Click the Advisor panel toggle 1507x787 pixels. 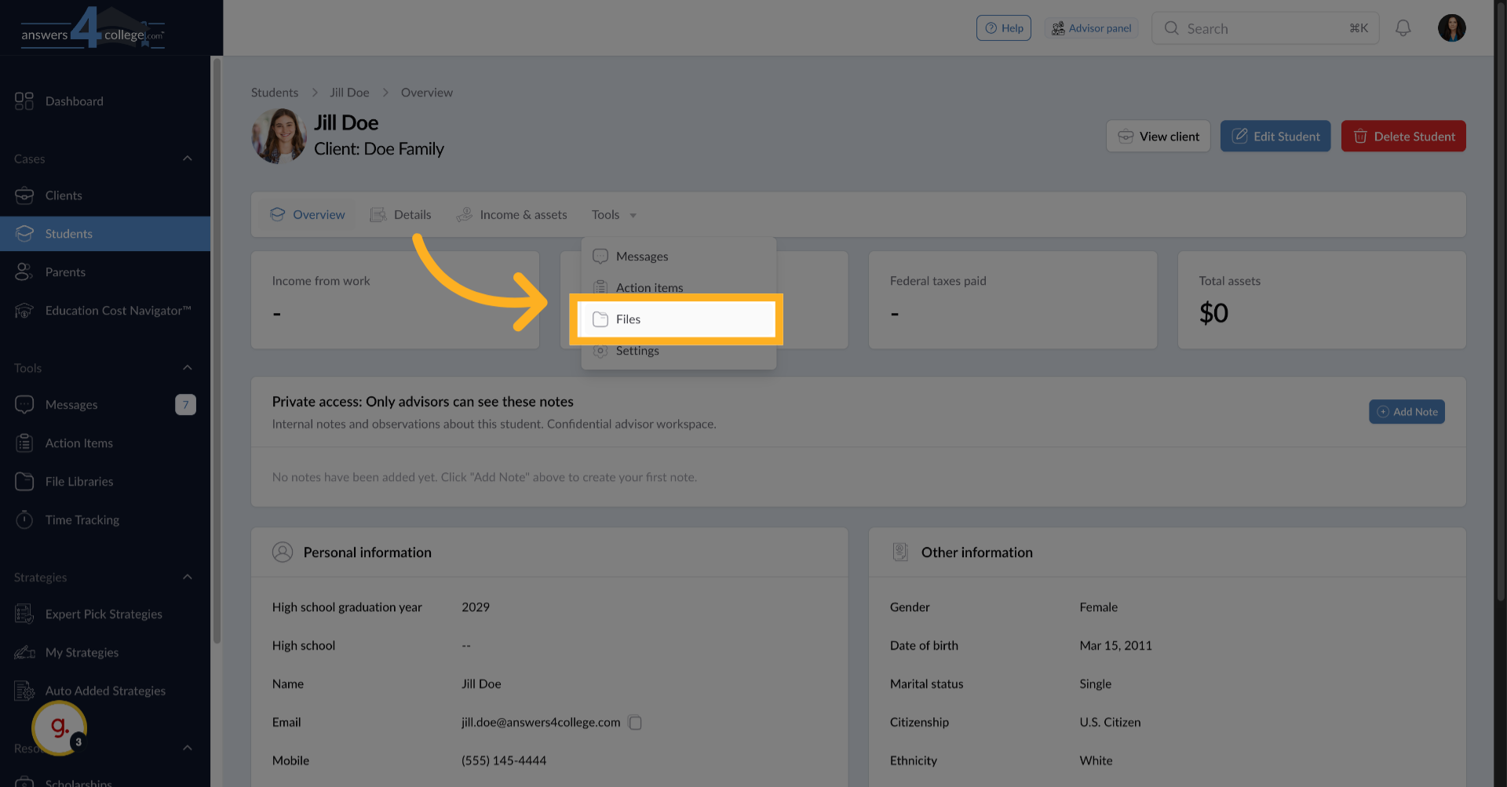(x=1091, y=27)
